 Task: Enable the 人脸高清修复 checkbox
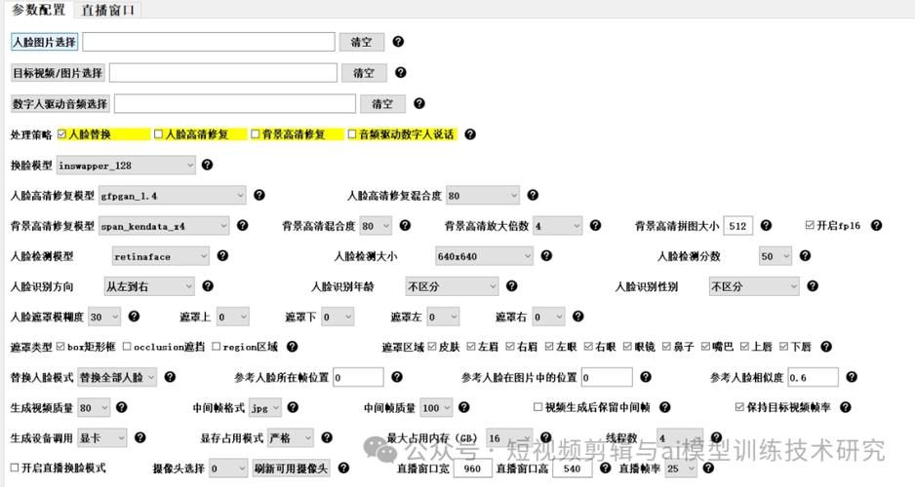coord(159,134)
